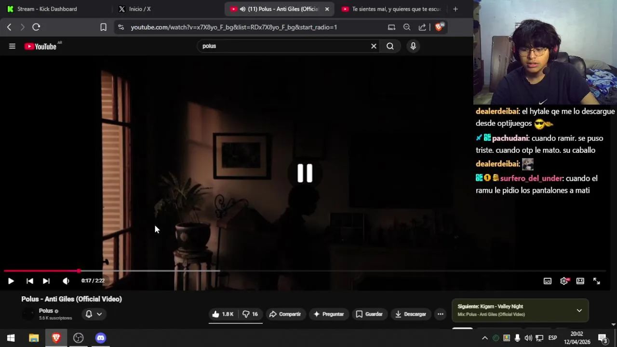Open next video Kigam - Valley Night
Image resolution: width=617 pixels, height=347 pixels.
(490, 307)
